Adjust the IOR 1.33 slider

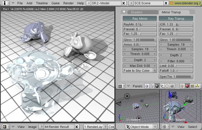[176, 24]
